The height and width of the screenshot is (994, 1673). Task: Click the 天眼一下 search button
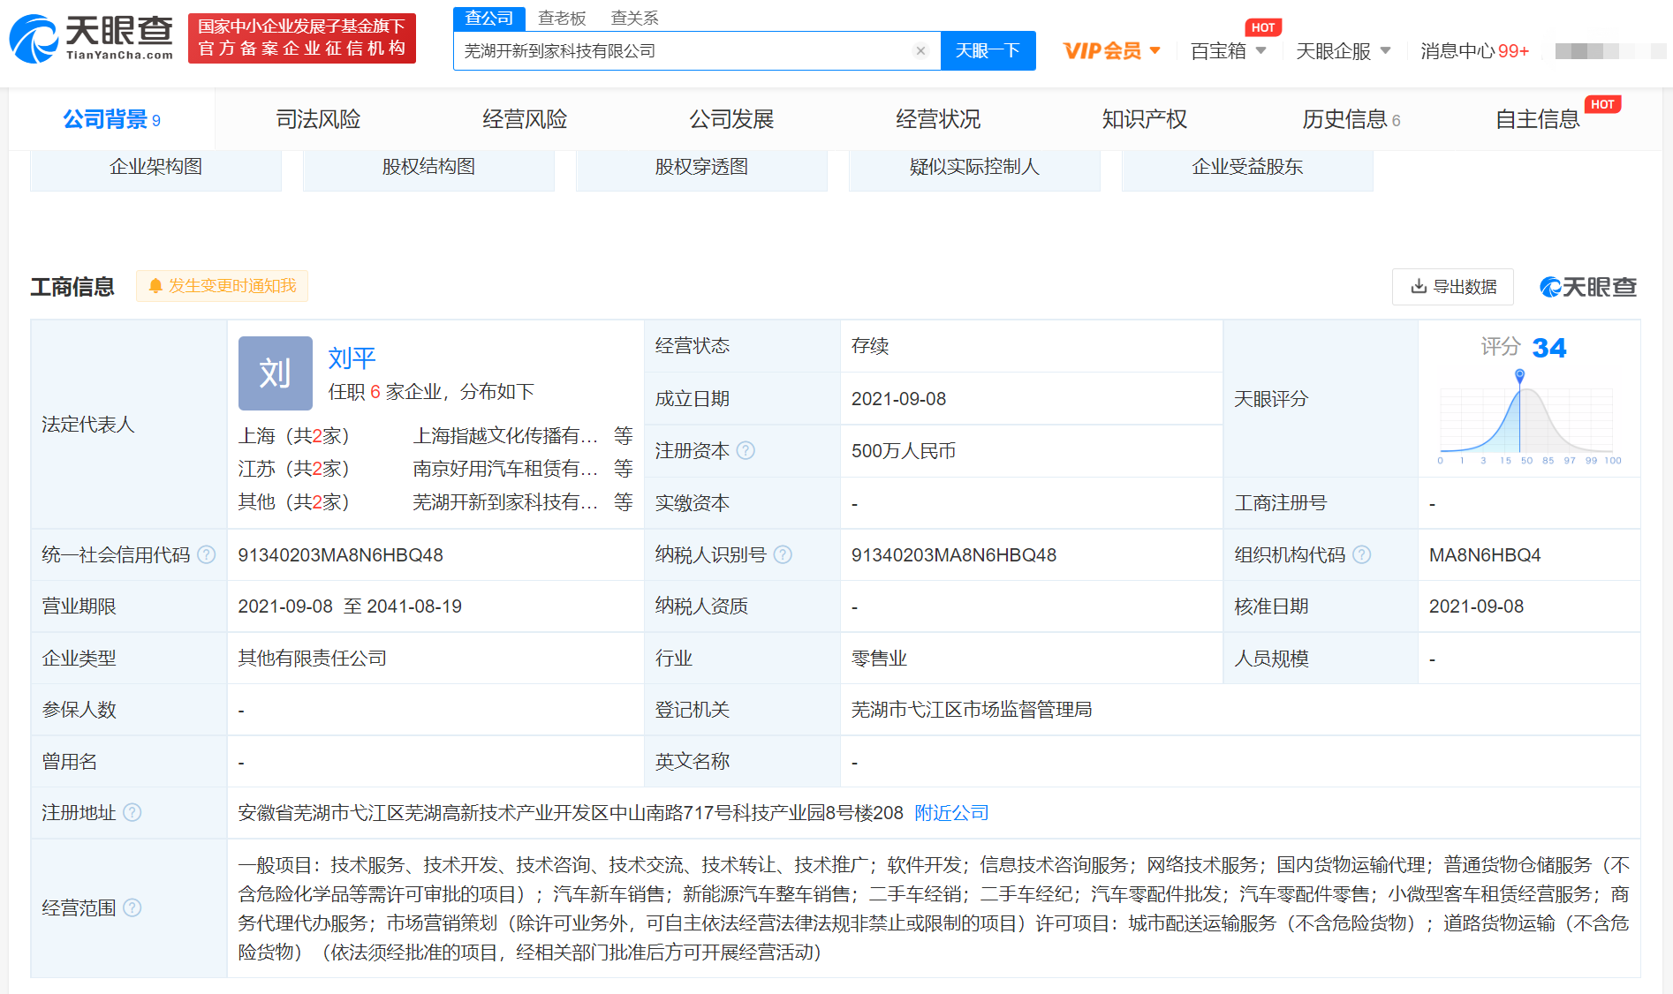(988, 51)
